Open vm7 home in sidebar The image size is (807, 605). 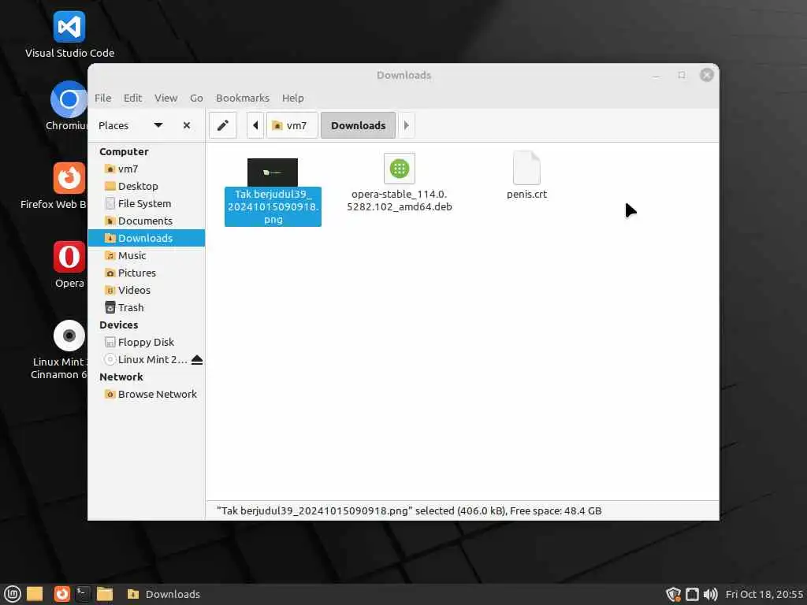point(147,169)
